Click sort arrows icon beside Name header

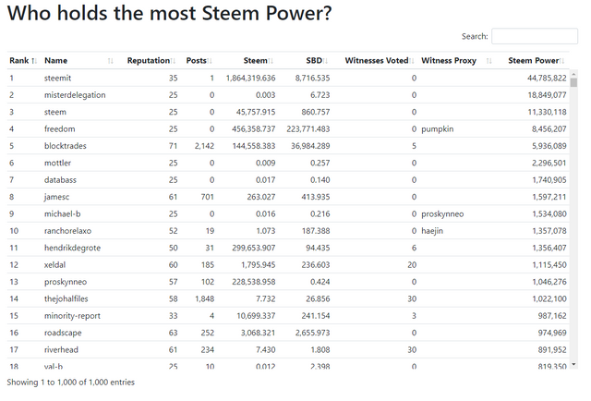click(x=111, y=61)
